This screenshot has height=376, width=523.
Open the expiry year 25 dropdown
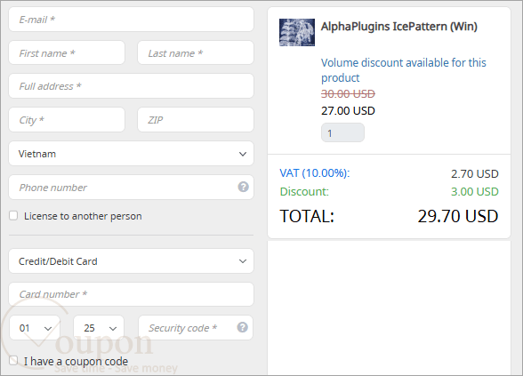(x=99, y=328)
